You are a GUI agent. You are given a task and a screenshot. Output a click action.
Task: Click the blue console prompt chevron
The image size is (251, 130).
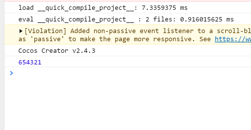11,73
